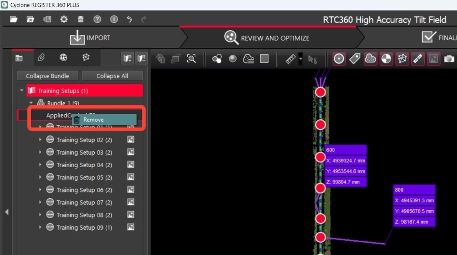Toggle point cloud display button
Screen dimensions: 457x255
(370, 59)
